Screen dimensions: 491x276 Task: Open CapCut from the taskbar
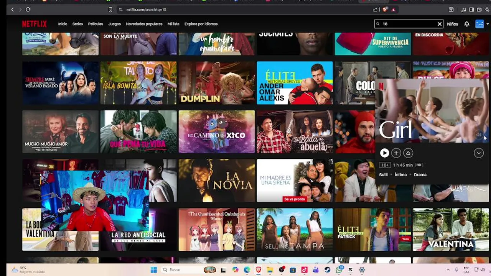point(350,270)
